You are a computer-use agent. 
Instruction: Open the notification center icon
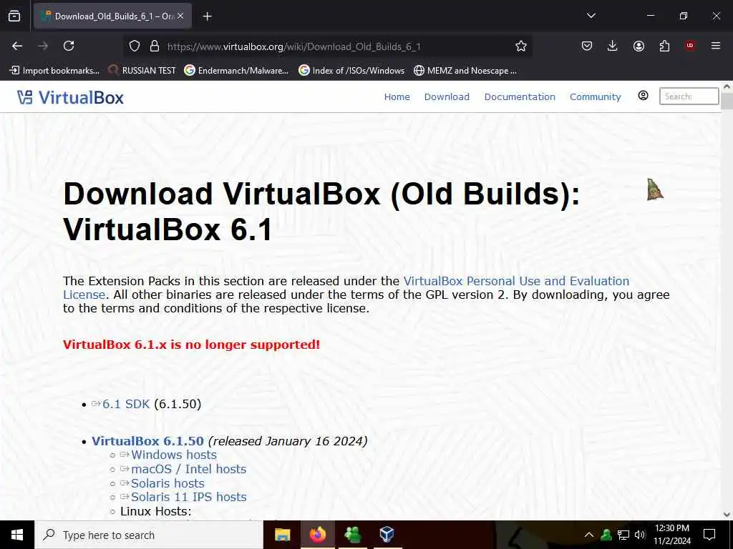(x=709, y=535)
